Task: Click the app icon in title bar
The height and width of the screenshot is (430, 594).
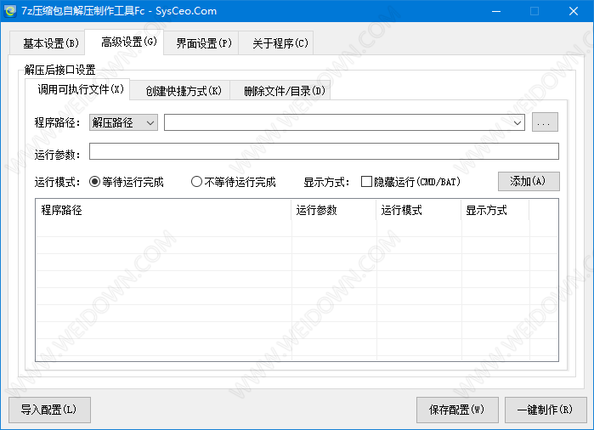Action: [x=11, y=11]
